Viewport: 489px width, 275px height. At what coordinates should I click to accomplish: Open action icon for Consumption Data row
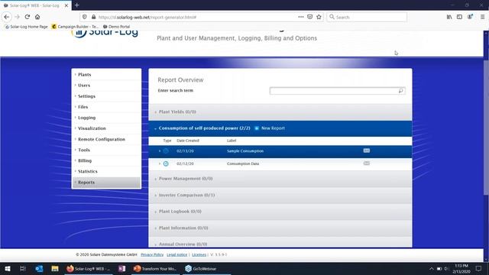pos(367,163)
